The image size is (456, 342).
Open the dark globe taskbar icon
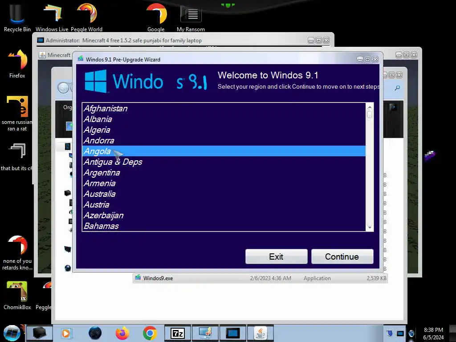pos(95,333)
